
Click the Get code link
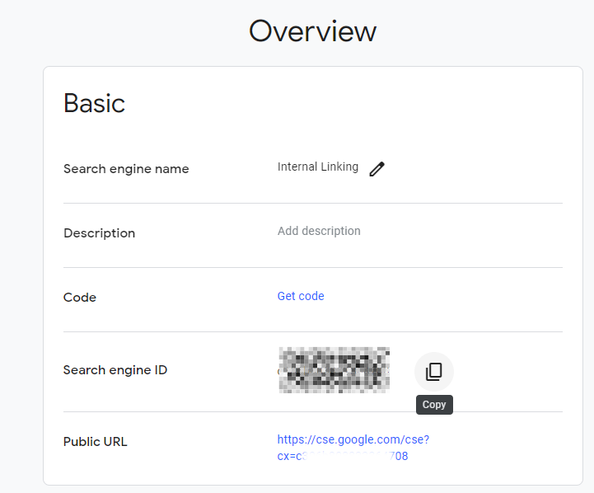point(301,296)
